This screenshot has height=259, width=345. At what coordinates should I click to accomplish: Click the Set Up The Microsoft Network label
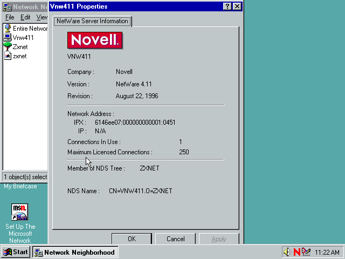click(20, 234)
